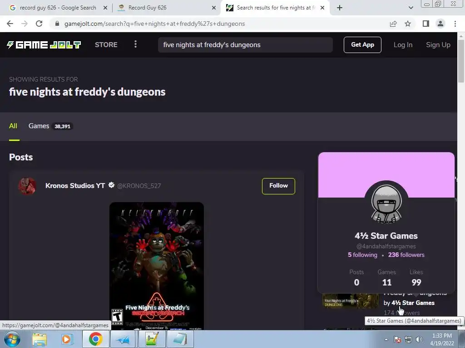465x348 pixels.
Task: Bookmark this page with the star
Action: [408, 24]
